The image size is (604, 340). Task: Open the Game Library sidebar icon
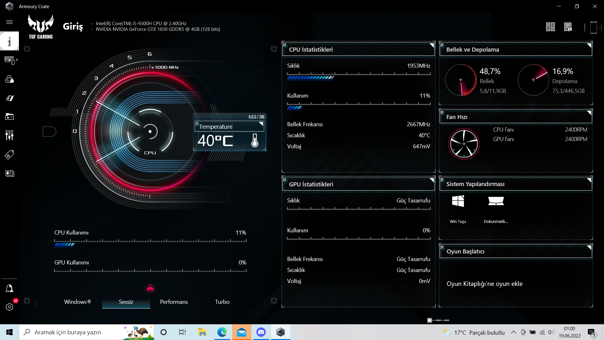(x=9, y=117)
